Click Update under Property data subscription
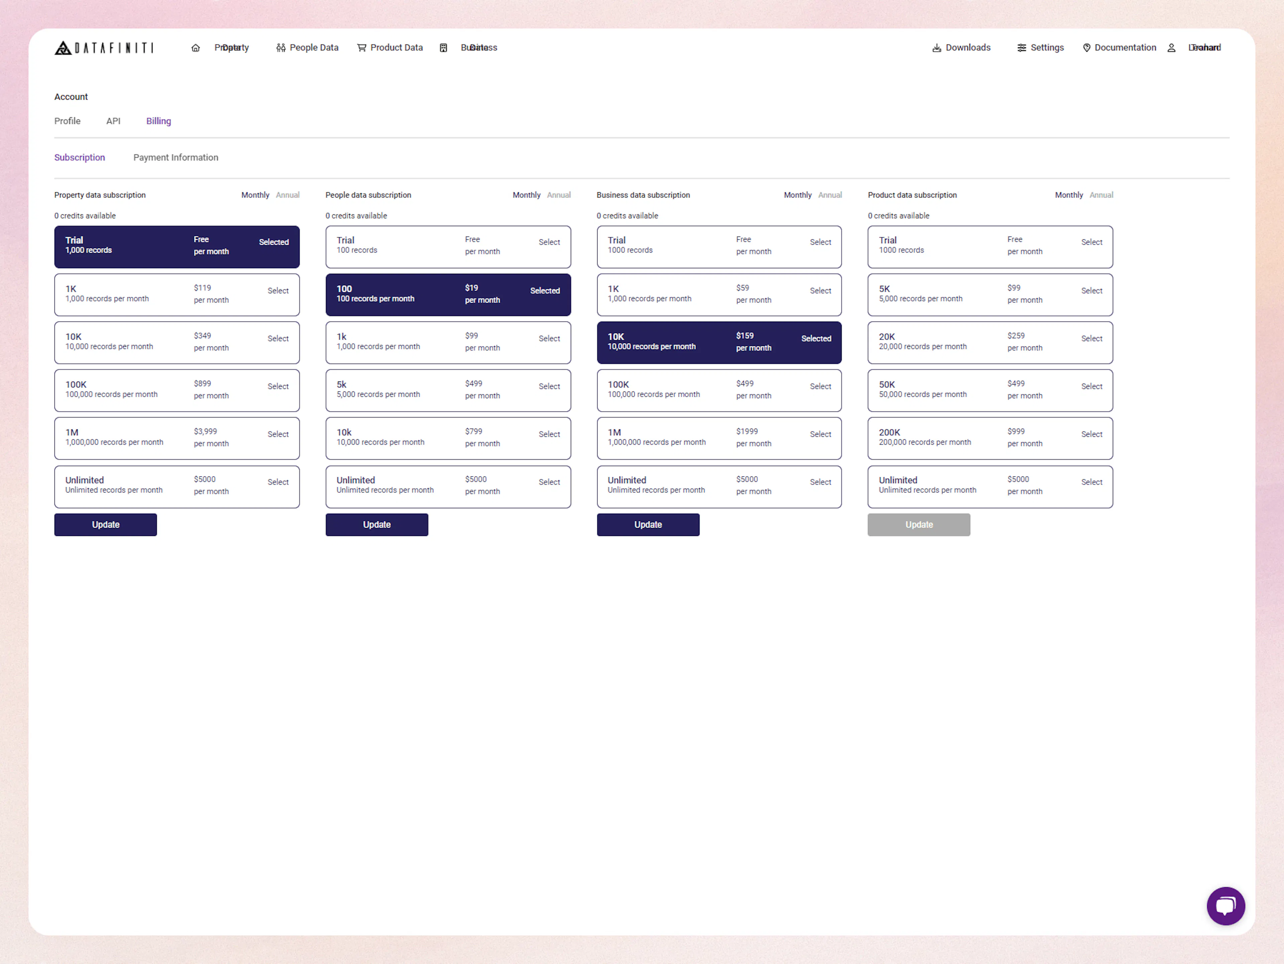 [x=106, y=525]
